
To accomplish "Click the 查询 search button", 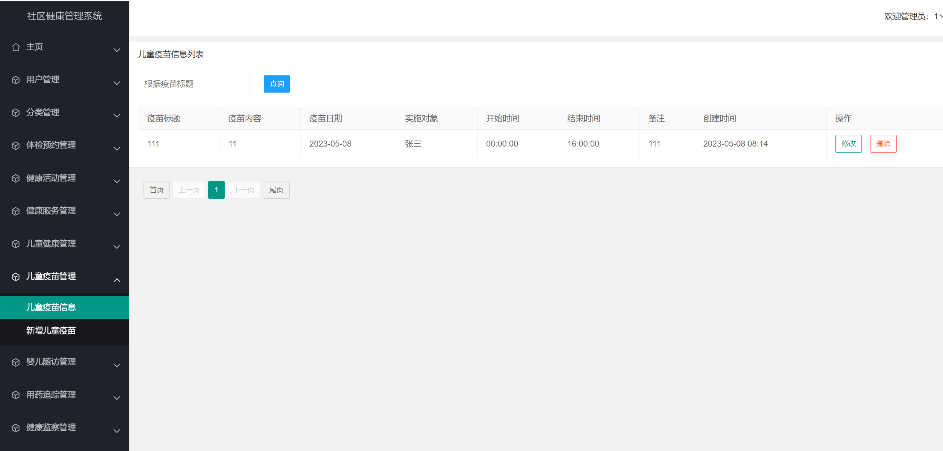I will (x=277, y=84).
